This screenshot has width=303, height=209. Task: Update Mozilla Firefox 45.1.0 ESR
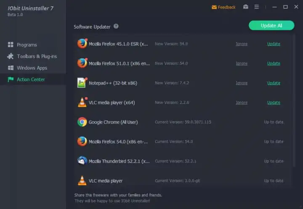[x=274, y=44]
